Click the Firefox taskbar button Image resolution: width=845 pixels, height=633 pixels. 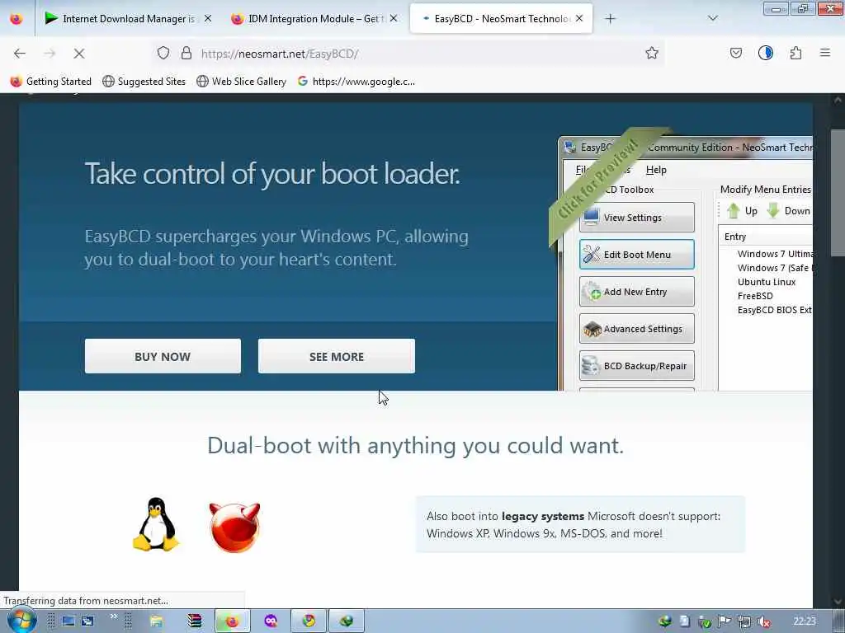tap(232, 621)
